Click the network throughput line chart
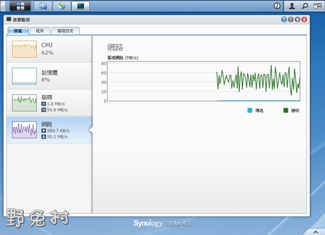The image size is (325, 235). tap(204, 81)
